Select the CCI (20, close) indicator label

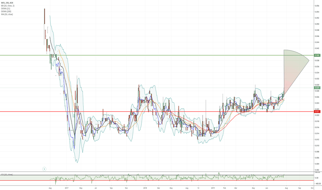(x=7, y=174)
